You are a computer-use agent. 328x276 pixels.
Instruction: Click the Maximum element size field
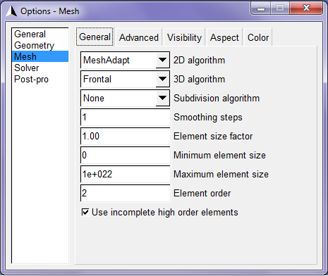pyautogui.click(x=126, y=174)
